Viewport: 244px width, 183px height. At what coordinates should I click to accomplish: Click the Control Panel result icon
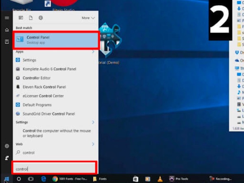pos(20,39)
